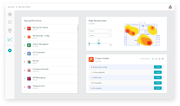Select the Christmas Doodle row text
Viewport: 180px width, 106px height.
click(40, 69)
